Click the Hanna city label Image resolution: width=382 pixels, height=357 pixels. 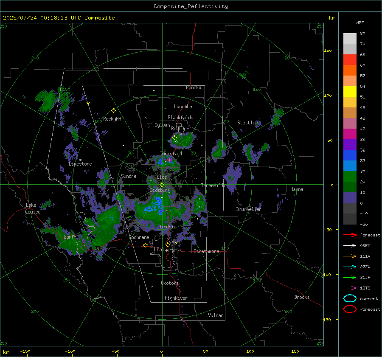tap(297, 189)
